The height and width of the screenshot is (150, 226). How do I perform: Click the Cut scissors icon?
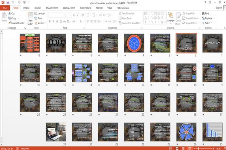click(x=10, y=14)
